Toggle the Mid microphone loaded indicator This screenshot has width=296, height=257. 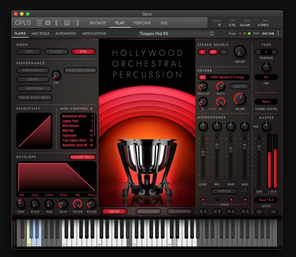[217, 200]
